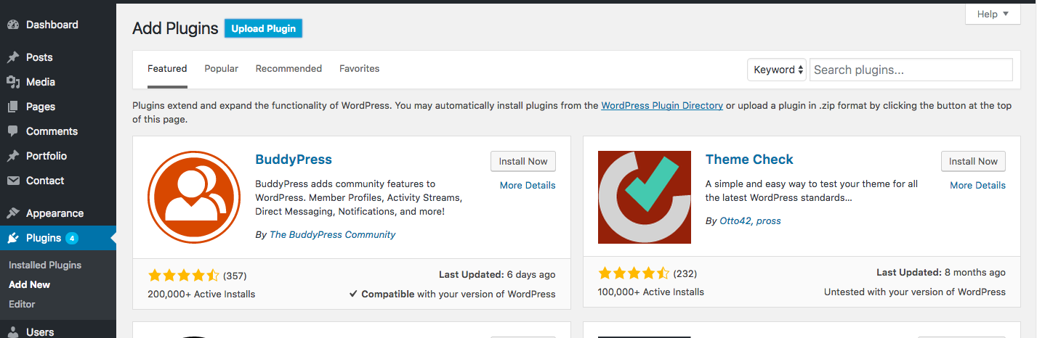The image size is (1037, 338).
Task: Click the 100,000+ Active Installs text
Action: [651, 292]
